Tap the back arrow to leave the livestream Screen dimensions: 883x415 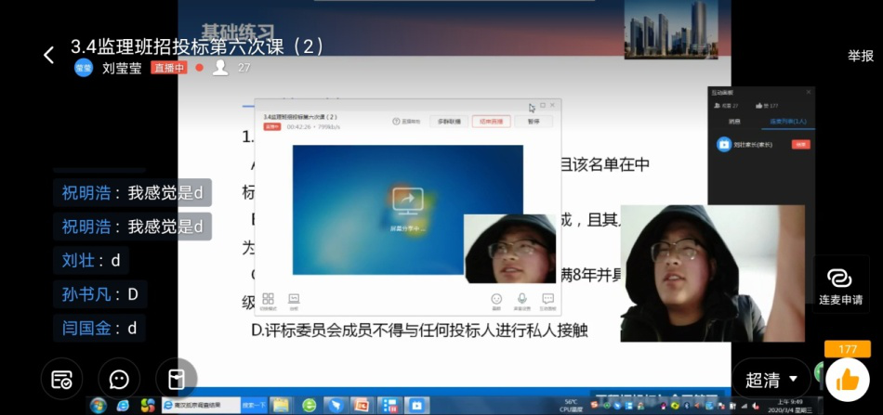(x=48, y=56)
